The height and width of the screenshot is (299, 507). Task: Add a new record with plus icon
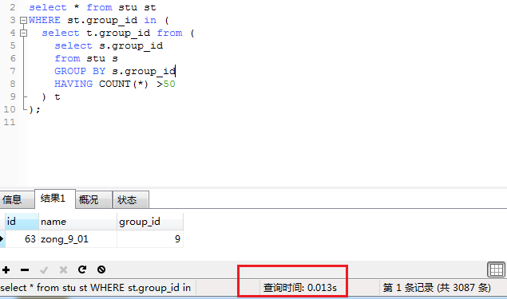(x=6, y=269)
